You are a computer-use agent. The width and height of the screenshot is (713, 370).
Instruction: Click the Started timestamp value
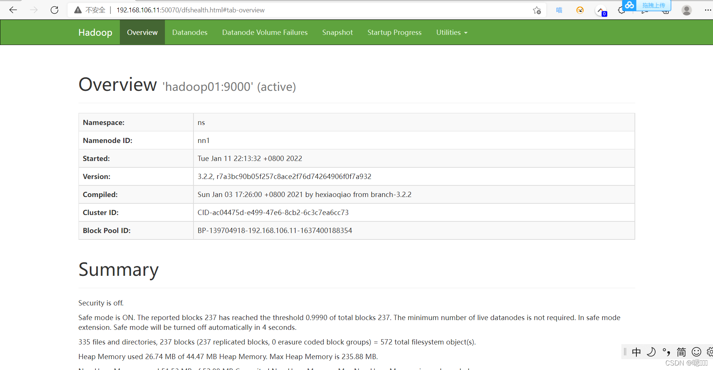coord(250,158)
